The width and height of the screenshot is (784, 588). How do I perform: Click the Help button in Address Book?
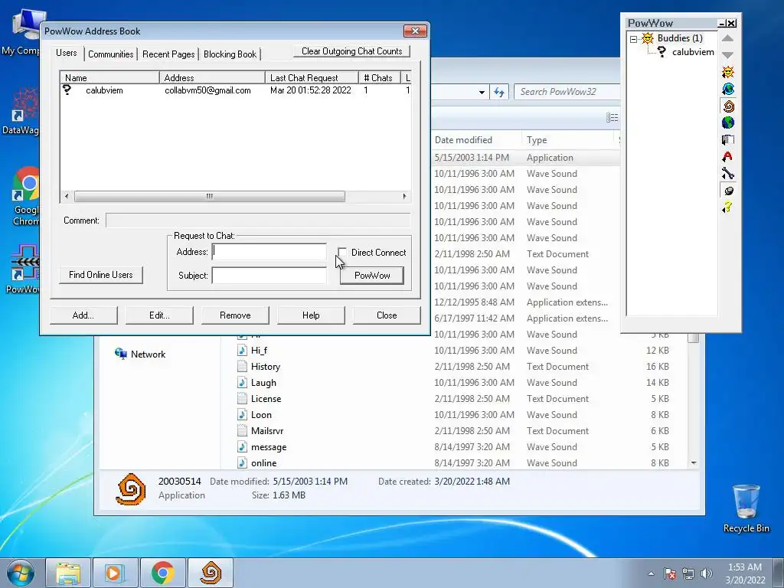pos(311,315)
